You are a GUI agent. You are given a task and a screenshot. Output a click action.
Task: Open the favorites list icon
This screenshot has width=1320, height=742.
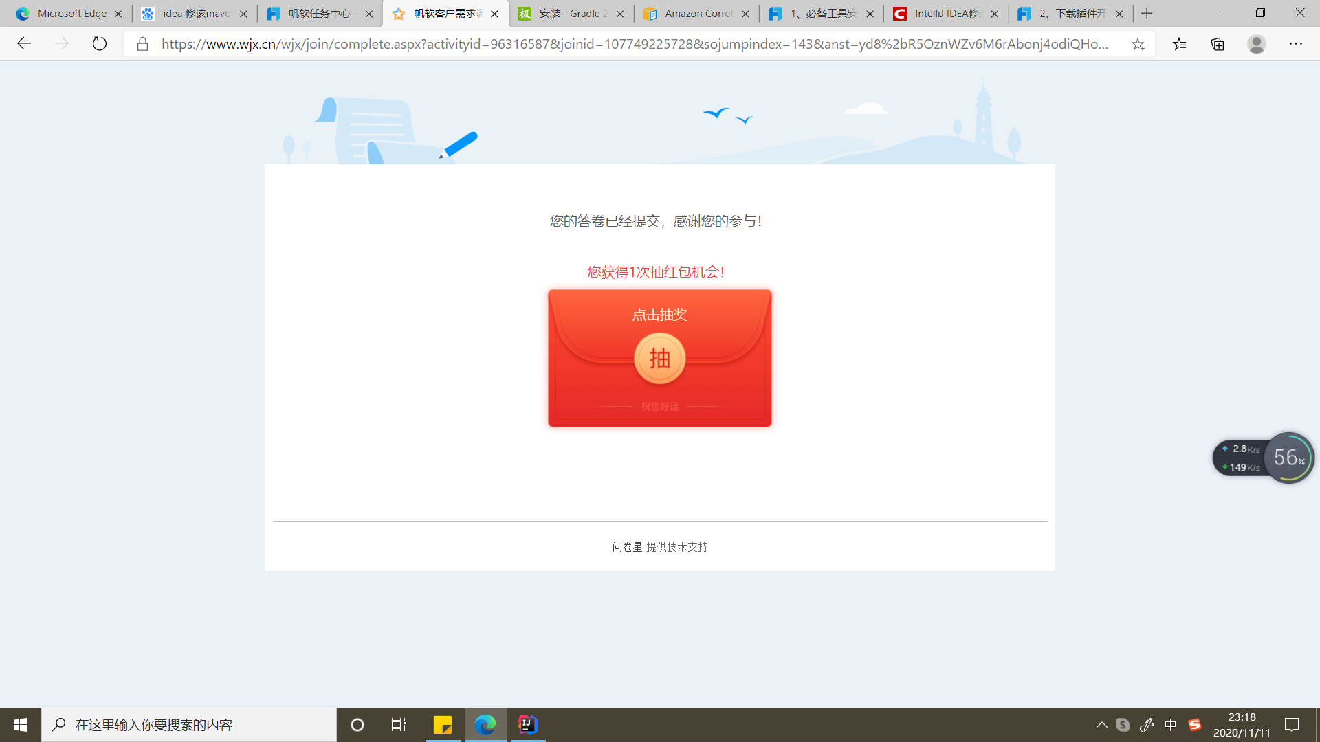pyautogui.click(x=1180, y=44)
